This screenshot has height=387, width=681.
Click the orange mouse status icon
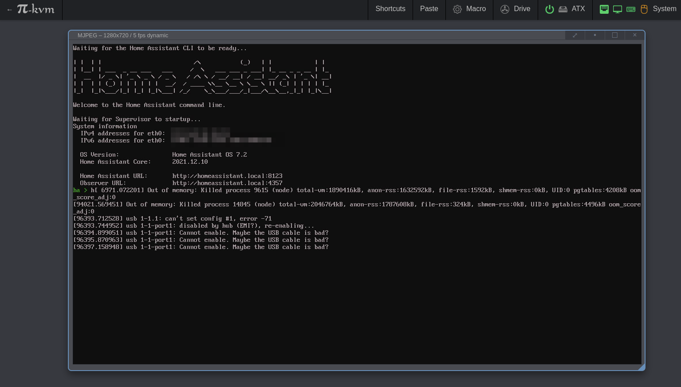pyautogui.click(x=644, y=9)
